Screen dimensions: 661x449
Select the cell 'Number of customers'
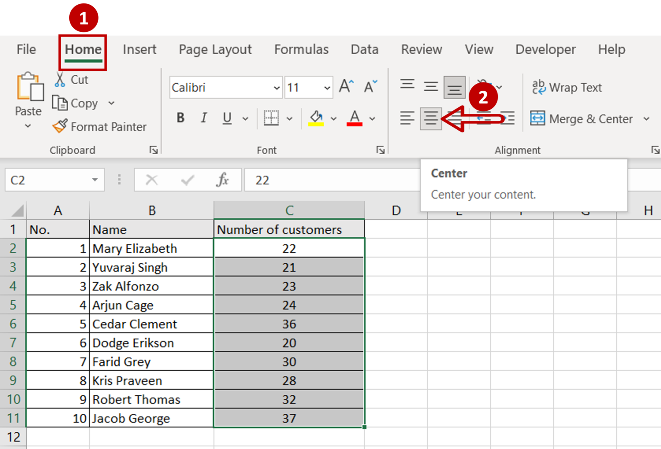pyautogui.click(x=289, y=229)
